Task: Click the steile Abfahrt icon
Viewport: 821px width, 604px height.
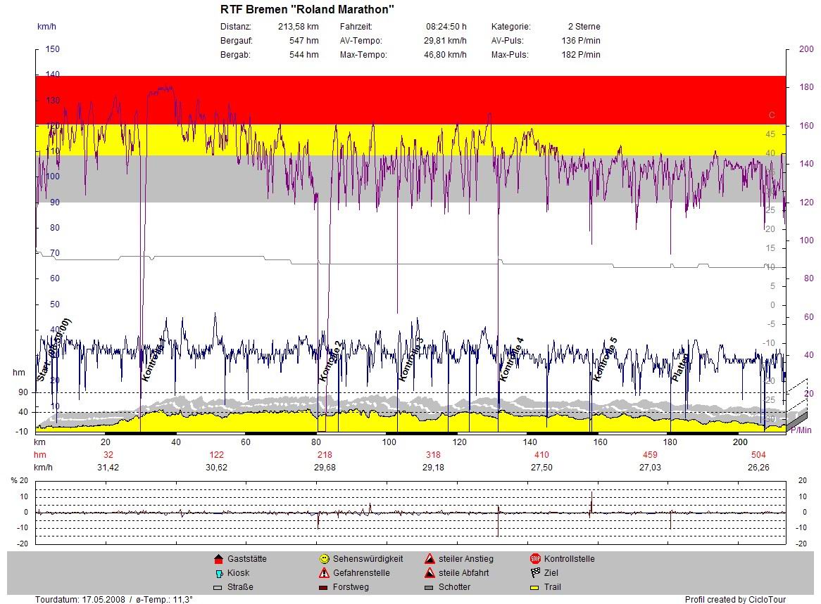Action: coord(429,573)
